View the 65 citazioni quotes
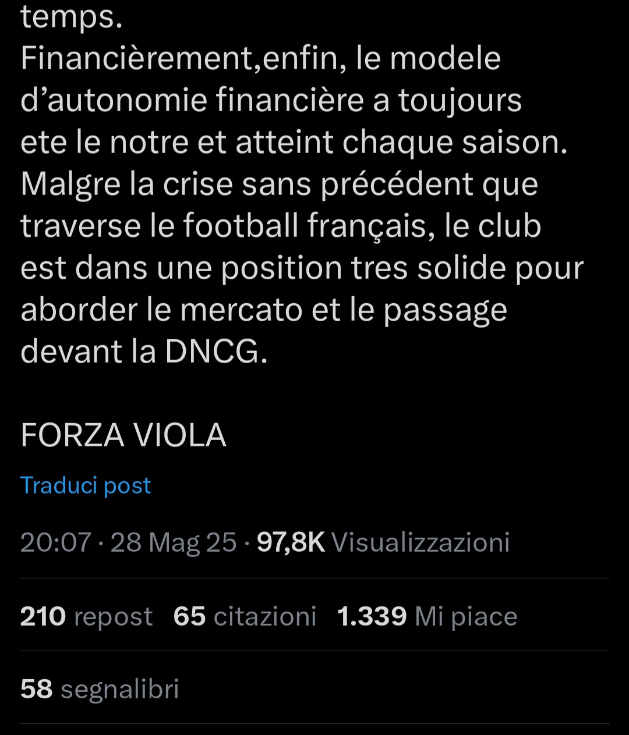 pos(245,616)
